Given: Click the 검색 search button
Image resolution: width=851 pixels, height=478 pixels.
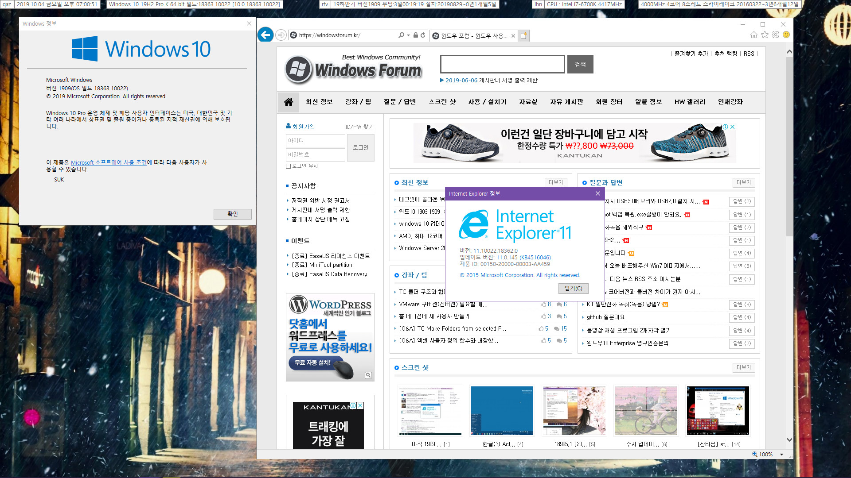Looking at the screenshot, I should pyautogui.click(x=580, y=65).
